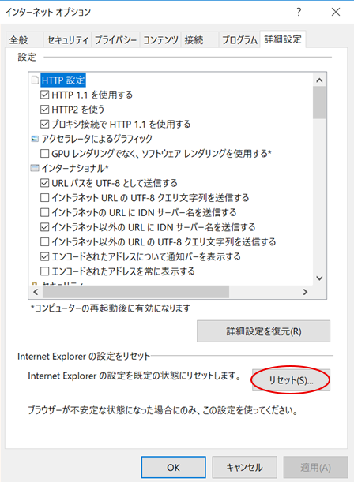
Task: Select the インターナショナル* heading text
Action: [75, 168]
